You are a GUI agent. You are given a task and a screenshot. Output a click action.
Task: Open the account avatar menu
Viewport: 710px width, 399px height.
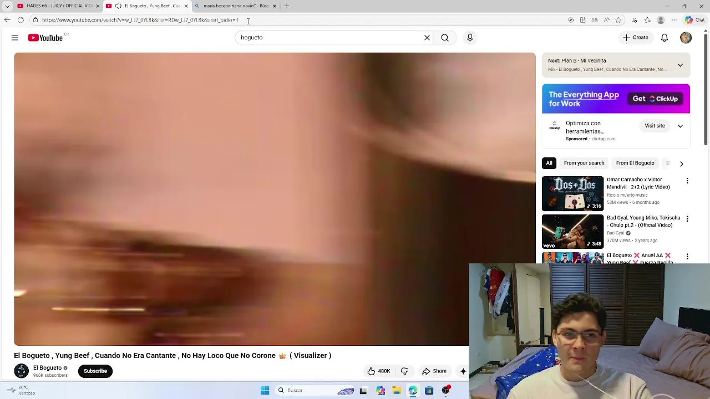click(686, 38)
